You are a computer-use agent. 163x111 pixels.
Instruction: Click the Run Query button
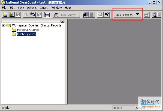coord(67,15)
